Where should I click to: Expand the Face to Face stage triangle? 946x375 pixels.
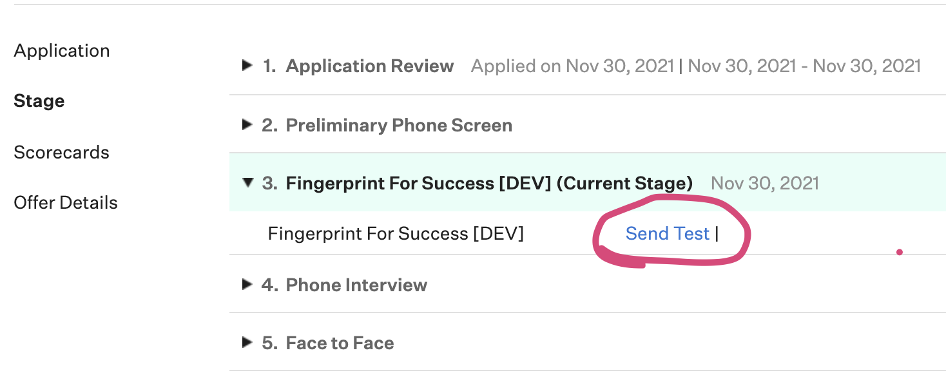point(247,342)
